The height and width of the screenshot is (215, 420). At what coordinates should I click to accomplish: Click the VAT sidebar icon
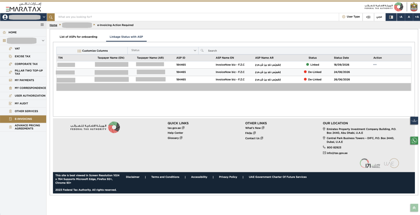click(x=10, y=49)
